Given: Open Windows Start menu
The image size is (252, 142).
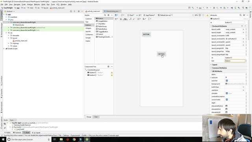Looking at the screenshot, I should 3,139.
